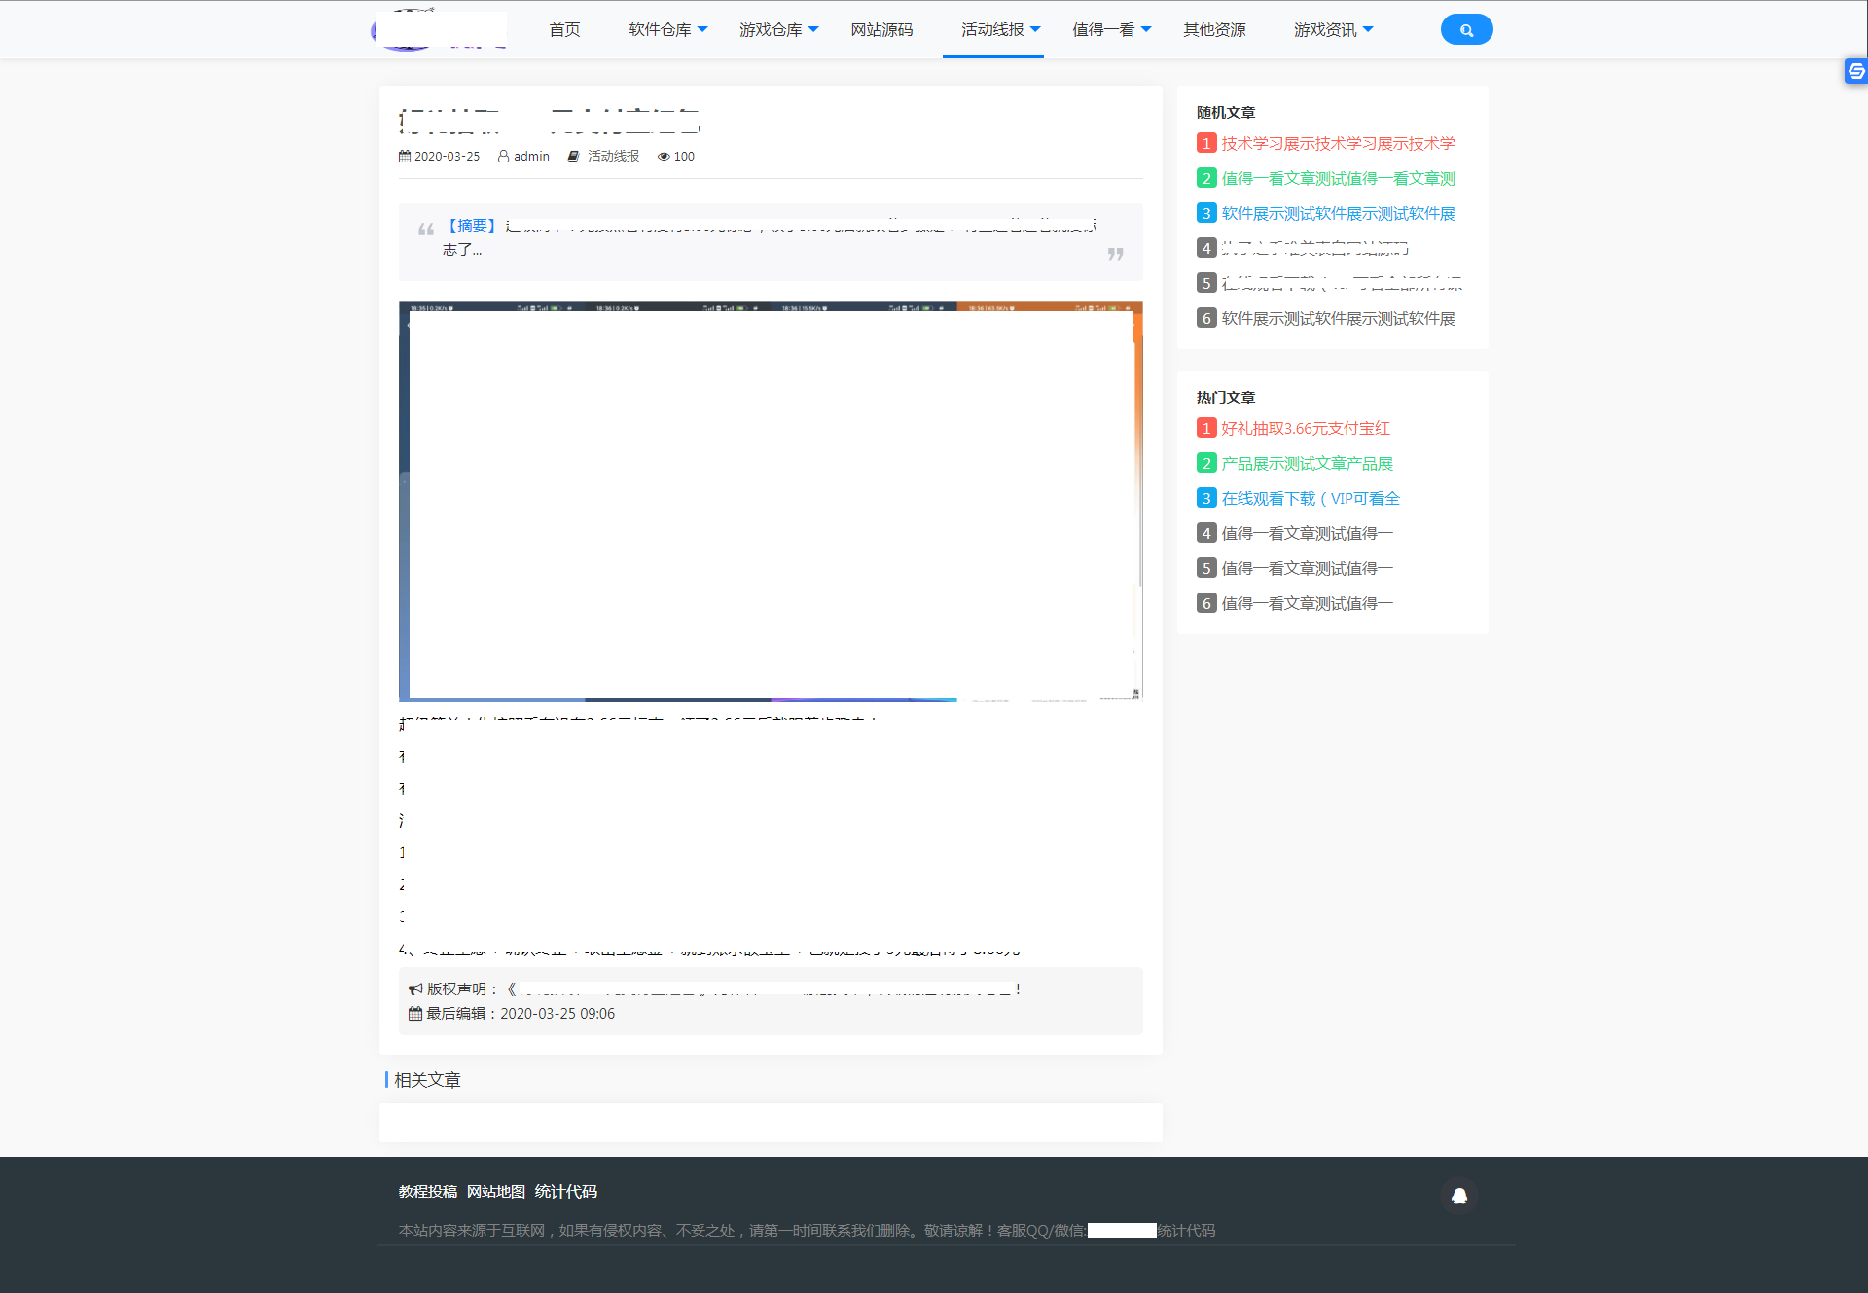Click the blue floating widget icon at right edge
The height and width of the screenshot is (1293, 1868).
1855,71
